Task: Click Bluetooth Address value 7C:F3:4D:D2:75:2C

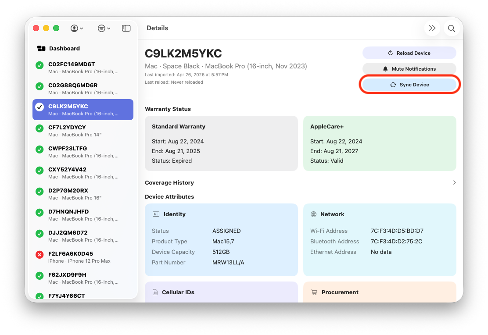Action: tap(396, 241)
